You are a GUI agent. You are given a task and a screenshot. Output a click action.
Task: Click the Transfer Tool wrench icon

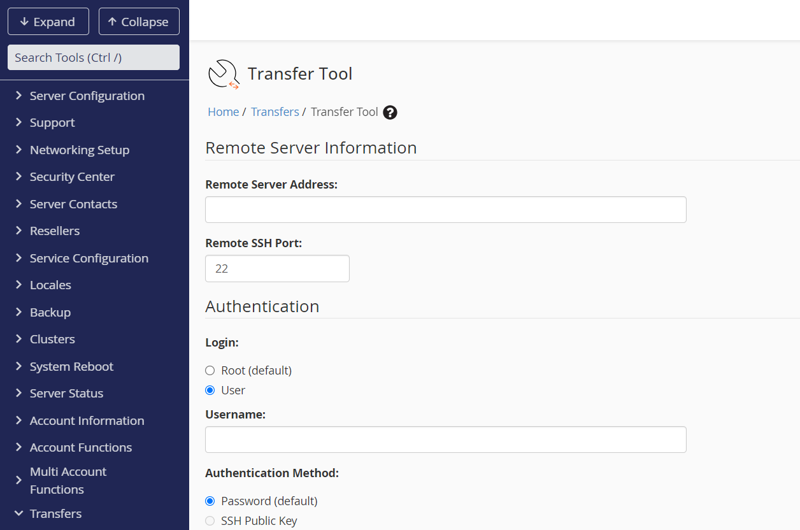pos(222,73)
